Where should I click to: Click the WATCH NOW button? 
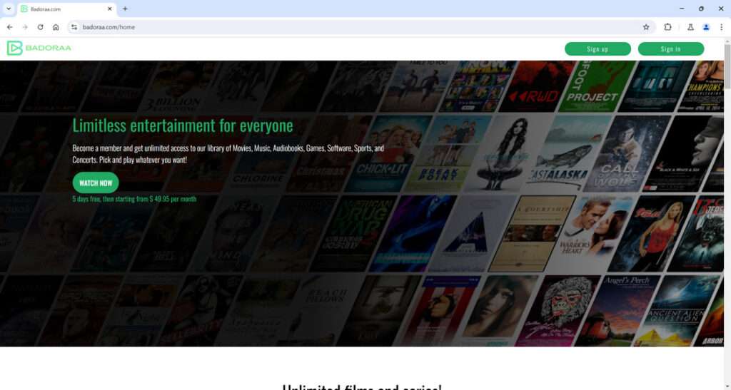[96, 183]
